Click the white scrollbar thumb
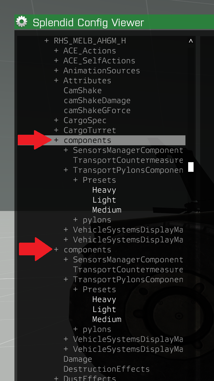This screenshot has height=381, width=214. click(x=191, y=167)
